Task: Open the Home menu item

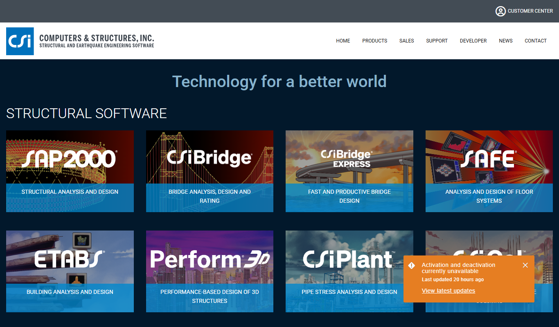Action: click(x=343, y=41)
